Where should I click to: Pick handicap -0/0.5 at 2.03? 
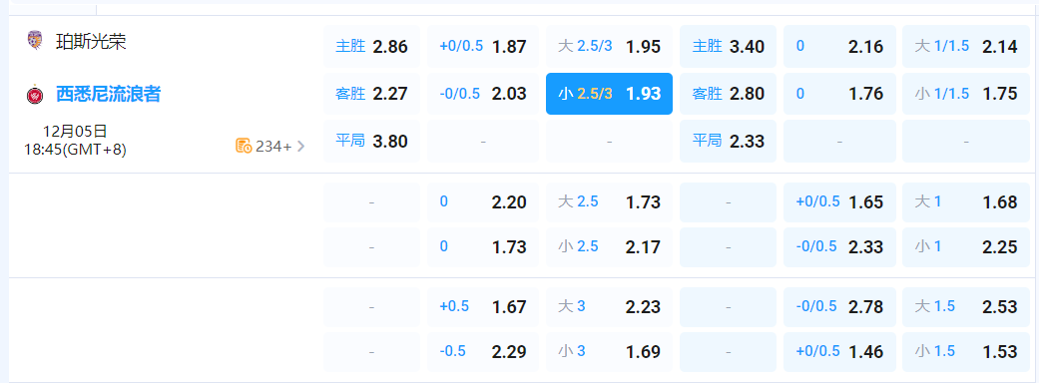tap(483, 94)
